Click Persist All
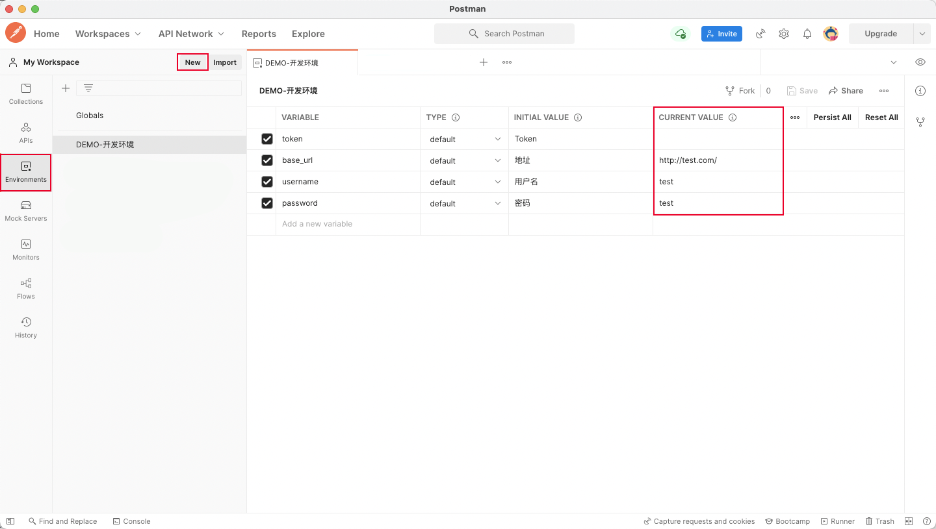 click(x=832, y=117)
